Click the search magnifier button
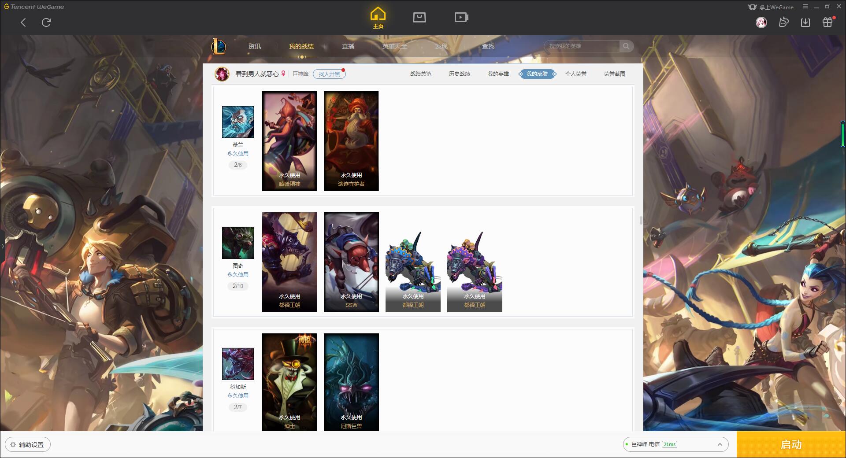 coord(626,46)
